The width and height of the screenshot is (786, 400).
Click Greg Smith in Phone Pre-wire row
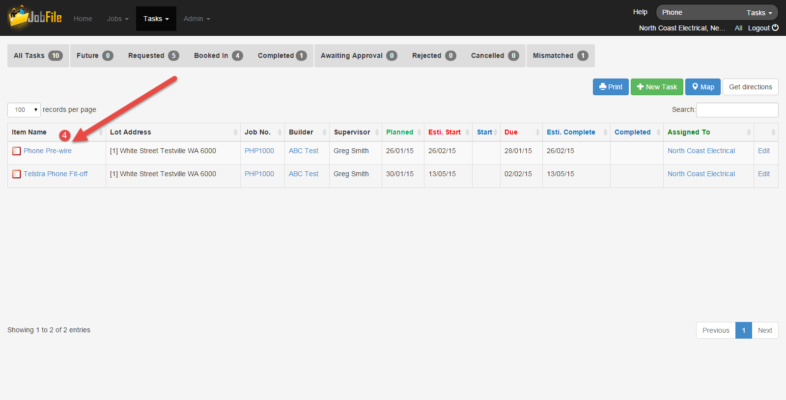pos(351,151)
